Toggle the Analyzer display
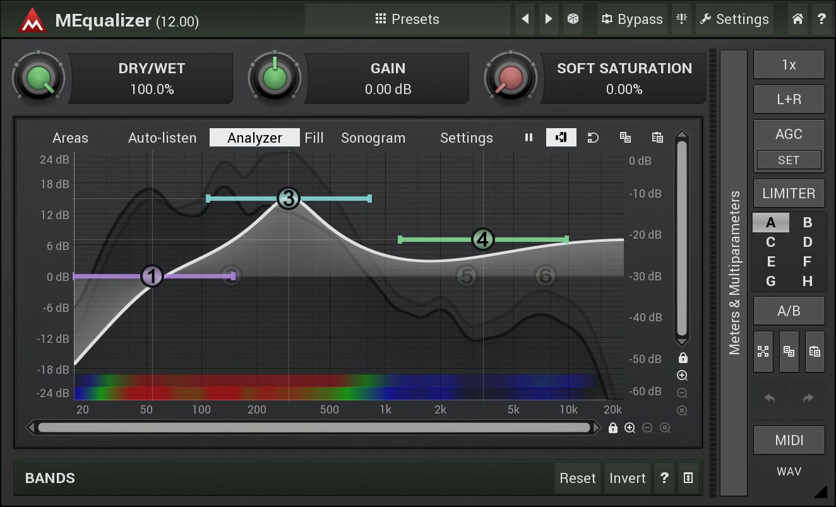Viewport: 836px width, 507px height. click(x=254, y=138)
